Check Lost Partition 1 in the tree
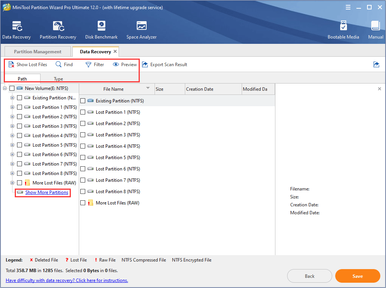This screenshot has width=386, height=288. [x=19, y=107]
